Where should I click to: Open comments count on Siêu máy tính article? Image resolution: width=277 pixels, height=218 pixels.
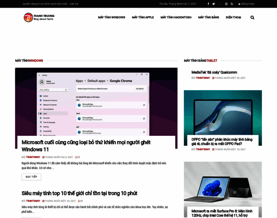[x=81, y=201]
